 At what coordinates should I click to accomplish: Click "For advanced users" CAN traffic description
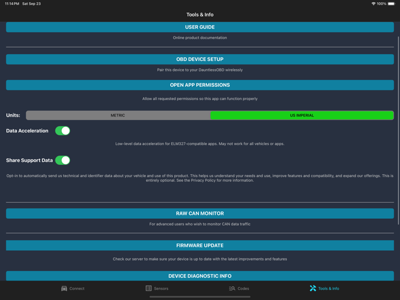(x=200, y=224)
